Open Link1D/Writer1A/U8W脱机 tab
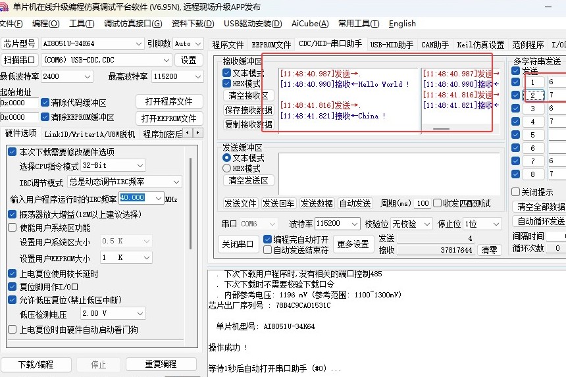Screen dimensions: 566x377 pos(90,135)
